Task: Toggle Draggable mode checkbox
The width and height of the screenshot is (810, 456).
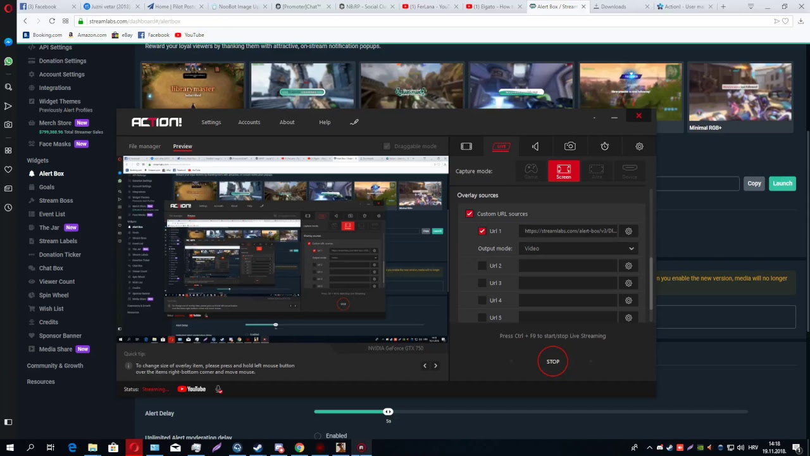Action: tap(387, 146)
